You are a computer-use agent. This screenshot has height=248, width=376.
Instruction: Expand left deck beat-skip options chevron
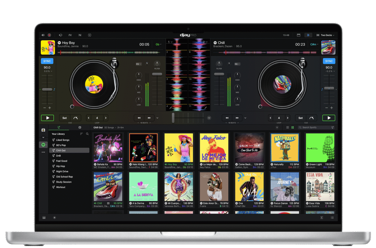coord(157,118)
